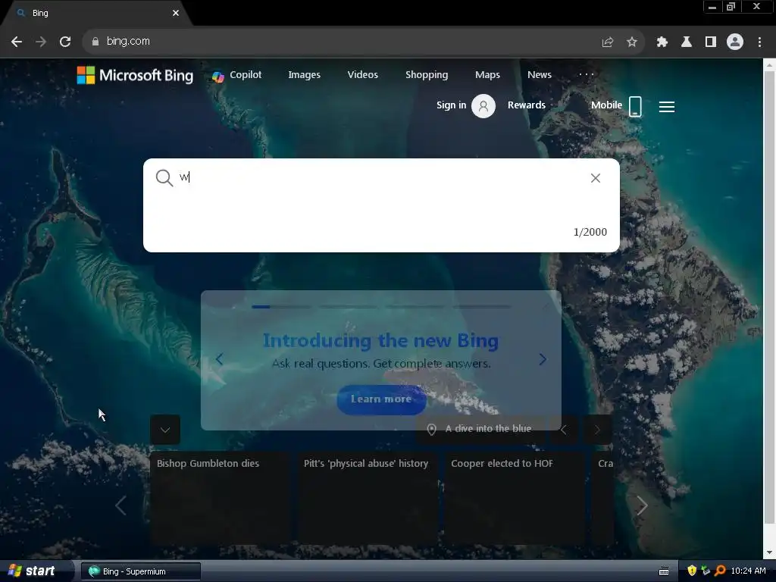
Task: Select the first promo progress indicator
Action: click(x=282, y=307)
